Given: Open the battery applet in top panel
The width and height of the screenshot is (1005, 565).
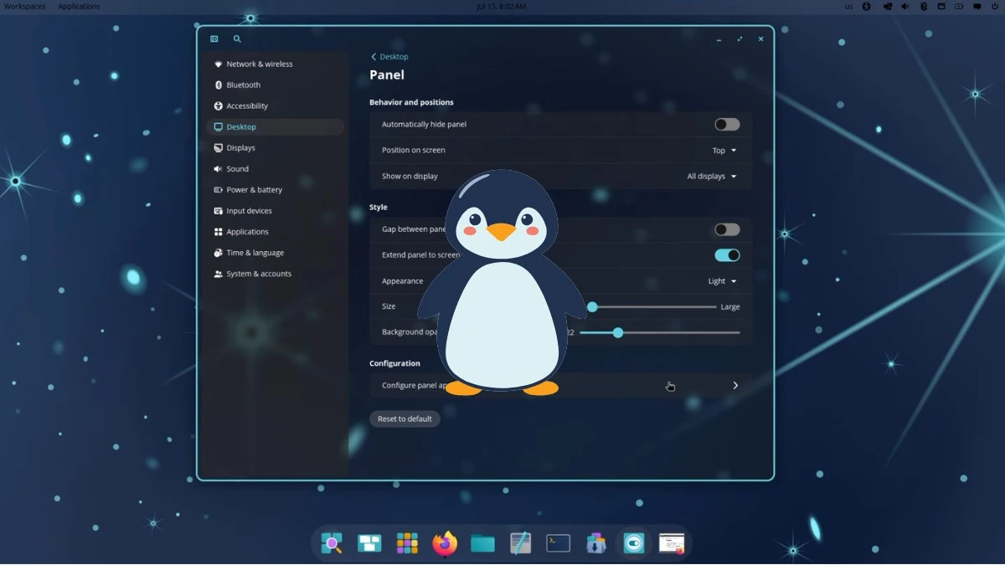Looking at the screenshot, I should pos(960,6).
